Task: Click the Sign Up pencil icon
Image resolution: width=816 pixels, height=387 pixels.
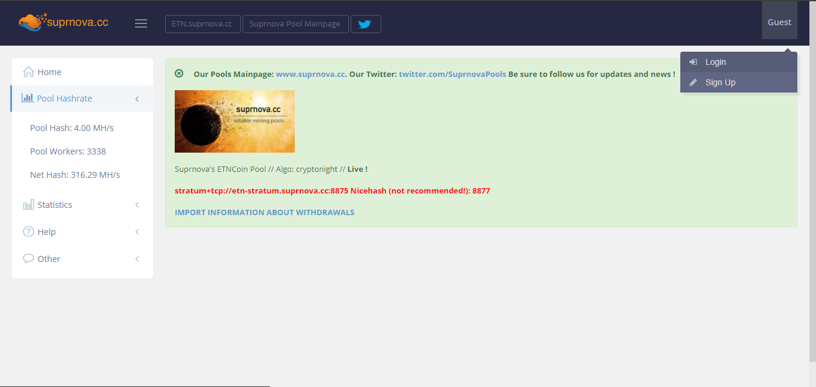Action: pos(693,82)
